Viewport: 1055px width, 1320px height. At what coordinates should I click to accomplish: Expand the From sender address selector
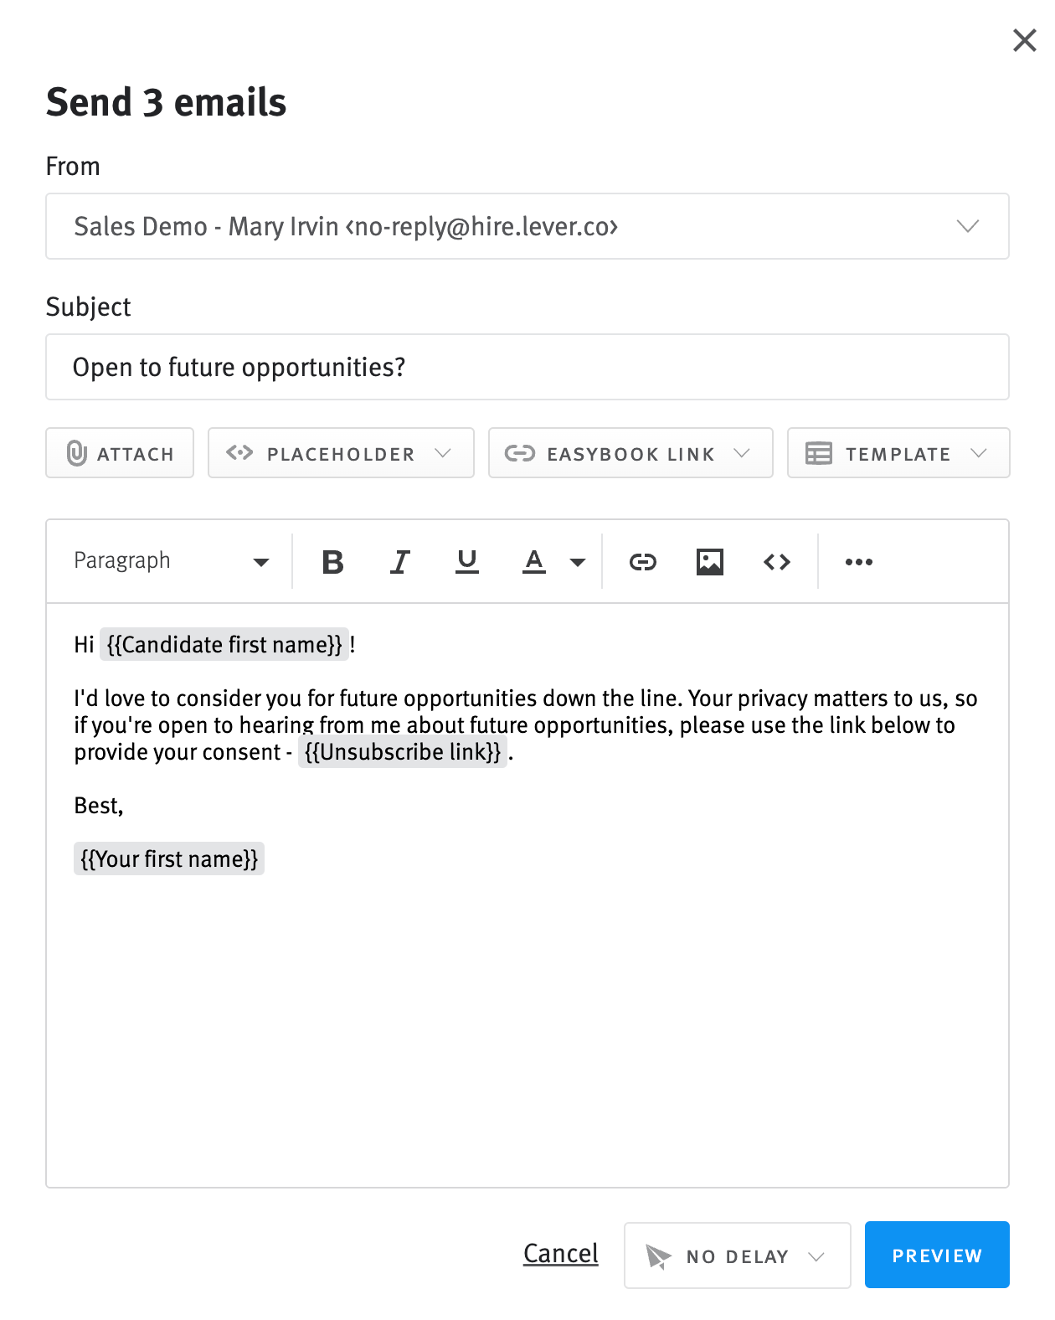pos(967,226)
